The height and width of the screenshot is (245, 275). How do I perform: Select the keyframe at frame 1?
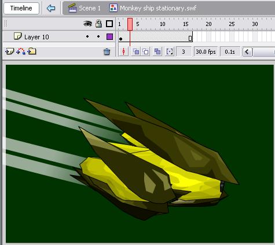coord(121,39)
